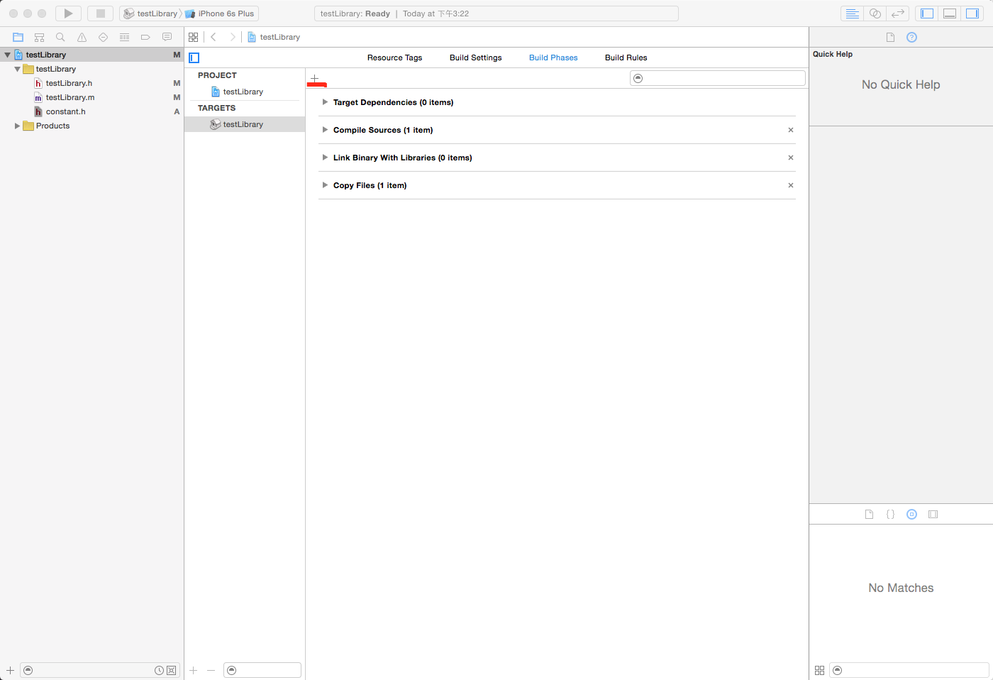Add a file in navigator footer
The width and height of the screenshot is (993, 680).
[10, 670]
